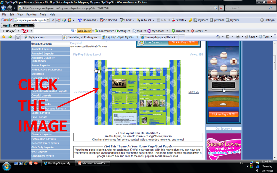This screenshot has width=277, height=173.
Task: Switch to TommysMyspace/Blah tab
Action: [160, 37]
